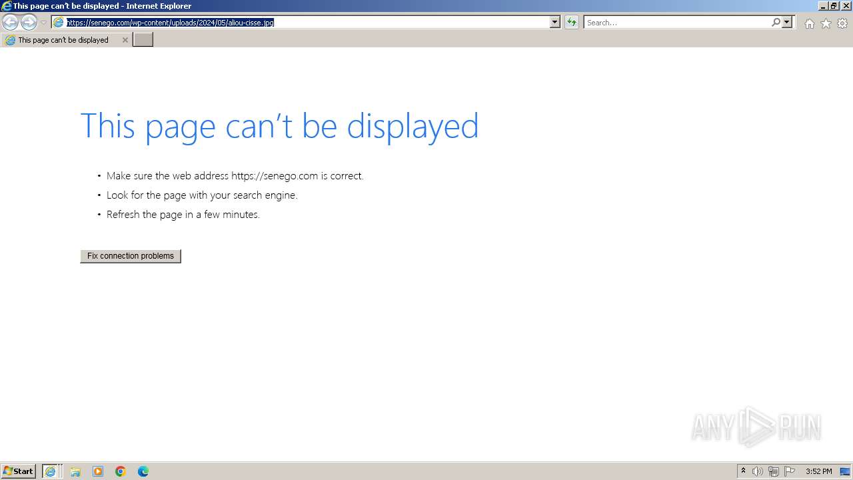The height and width of the screenshot is (480, 853).
Task: Open the search provider dropdown arrow
Action: [787, 22]
